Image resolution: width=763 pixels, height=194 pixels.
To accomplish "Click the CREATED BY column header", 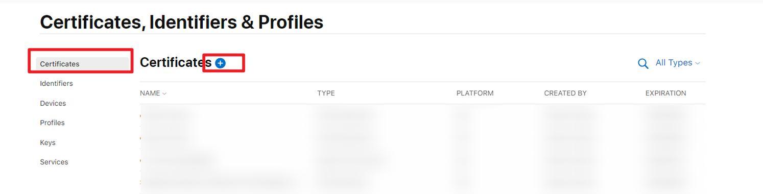I will tap(565, 93).
